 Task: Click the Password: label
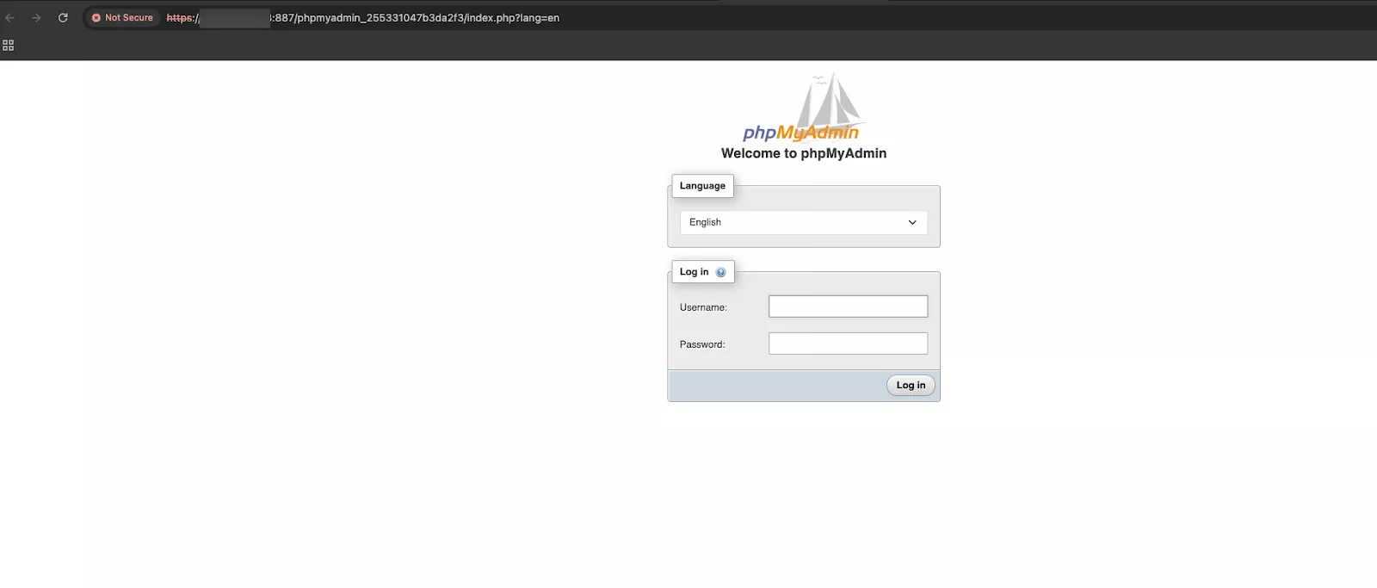[x=702, y=344]
